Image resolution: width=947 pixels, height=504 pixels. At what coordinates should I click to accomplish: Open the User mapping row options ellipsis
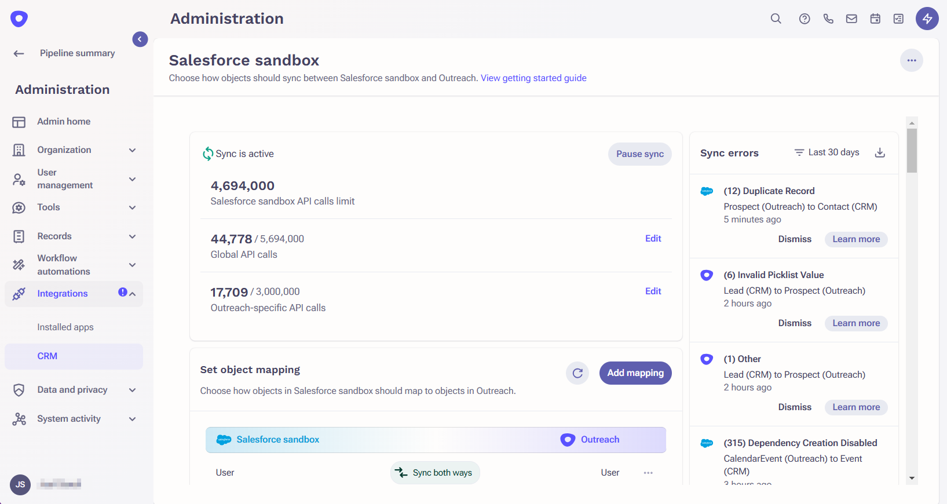click(648, 473)
